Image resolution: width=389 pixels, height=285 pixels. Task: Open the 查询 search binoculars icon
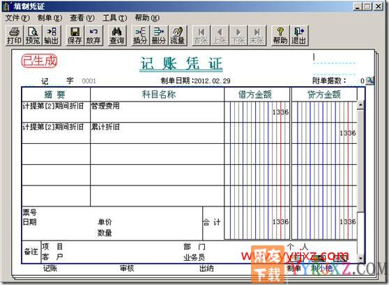click(116, 35)
